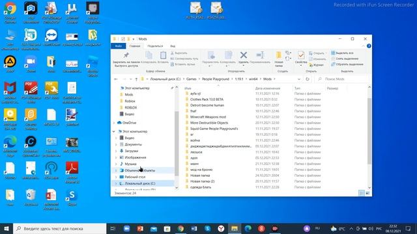Viewport: 417px width, 234px height.
Task: Open the Файл menu tab
Action: [119, 46]
